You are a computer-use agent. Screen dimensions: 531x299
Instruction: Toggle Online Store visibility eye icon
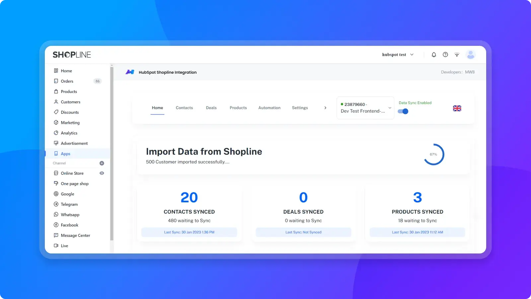coord(102,173)
